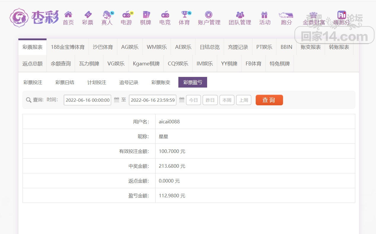Click the 团队管理 team icon
The image size is (376, 234).
[x=240, y=14]
